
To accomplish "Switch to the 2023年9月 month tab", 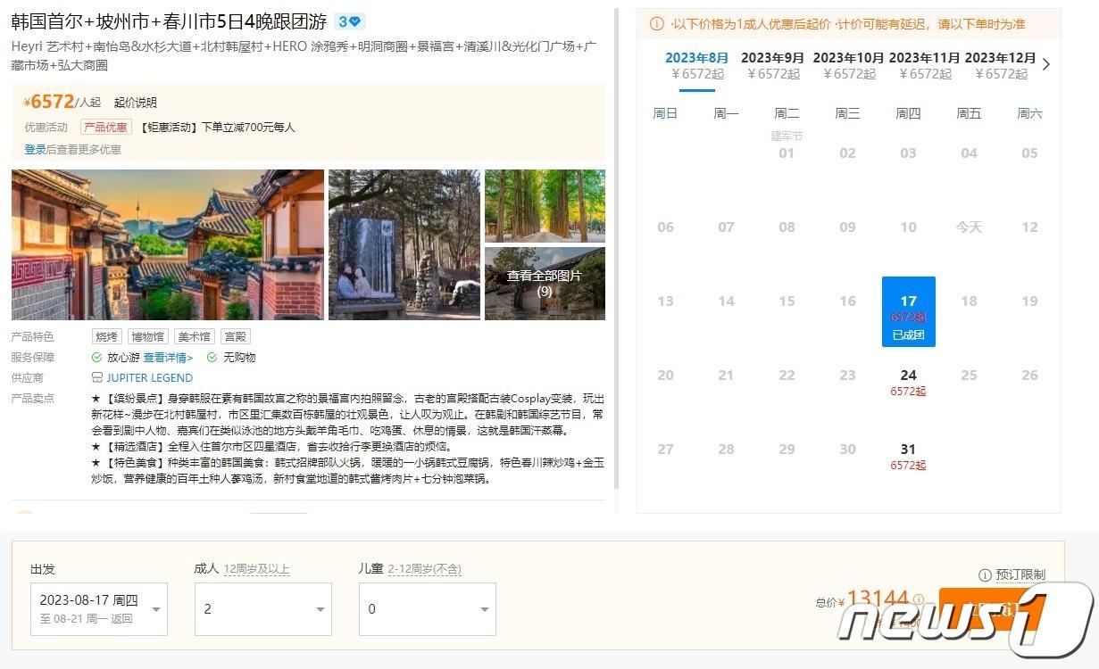I will point(772,65).
